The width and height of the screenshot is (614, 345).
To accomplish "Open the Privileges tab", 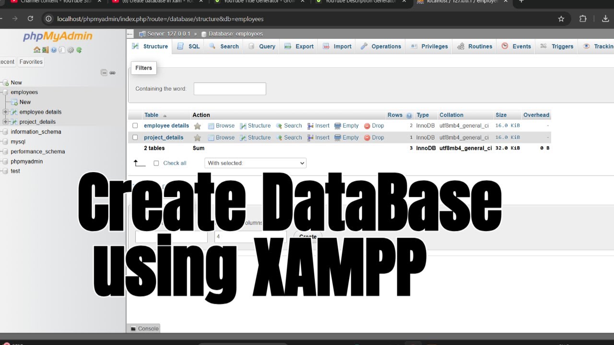I will [x=429, y=46].
